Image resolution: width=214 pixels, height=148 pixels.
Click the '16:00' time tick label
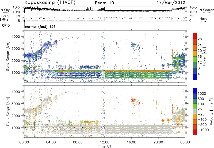point(131,142)
